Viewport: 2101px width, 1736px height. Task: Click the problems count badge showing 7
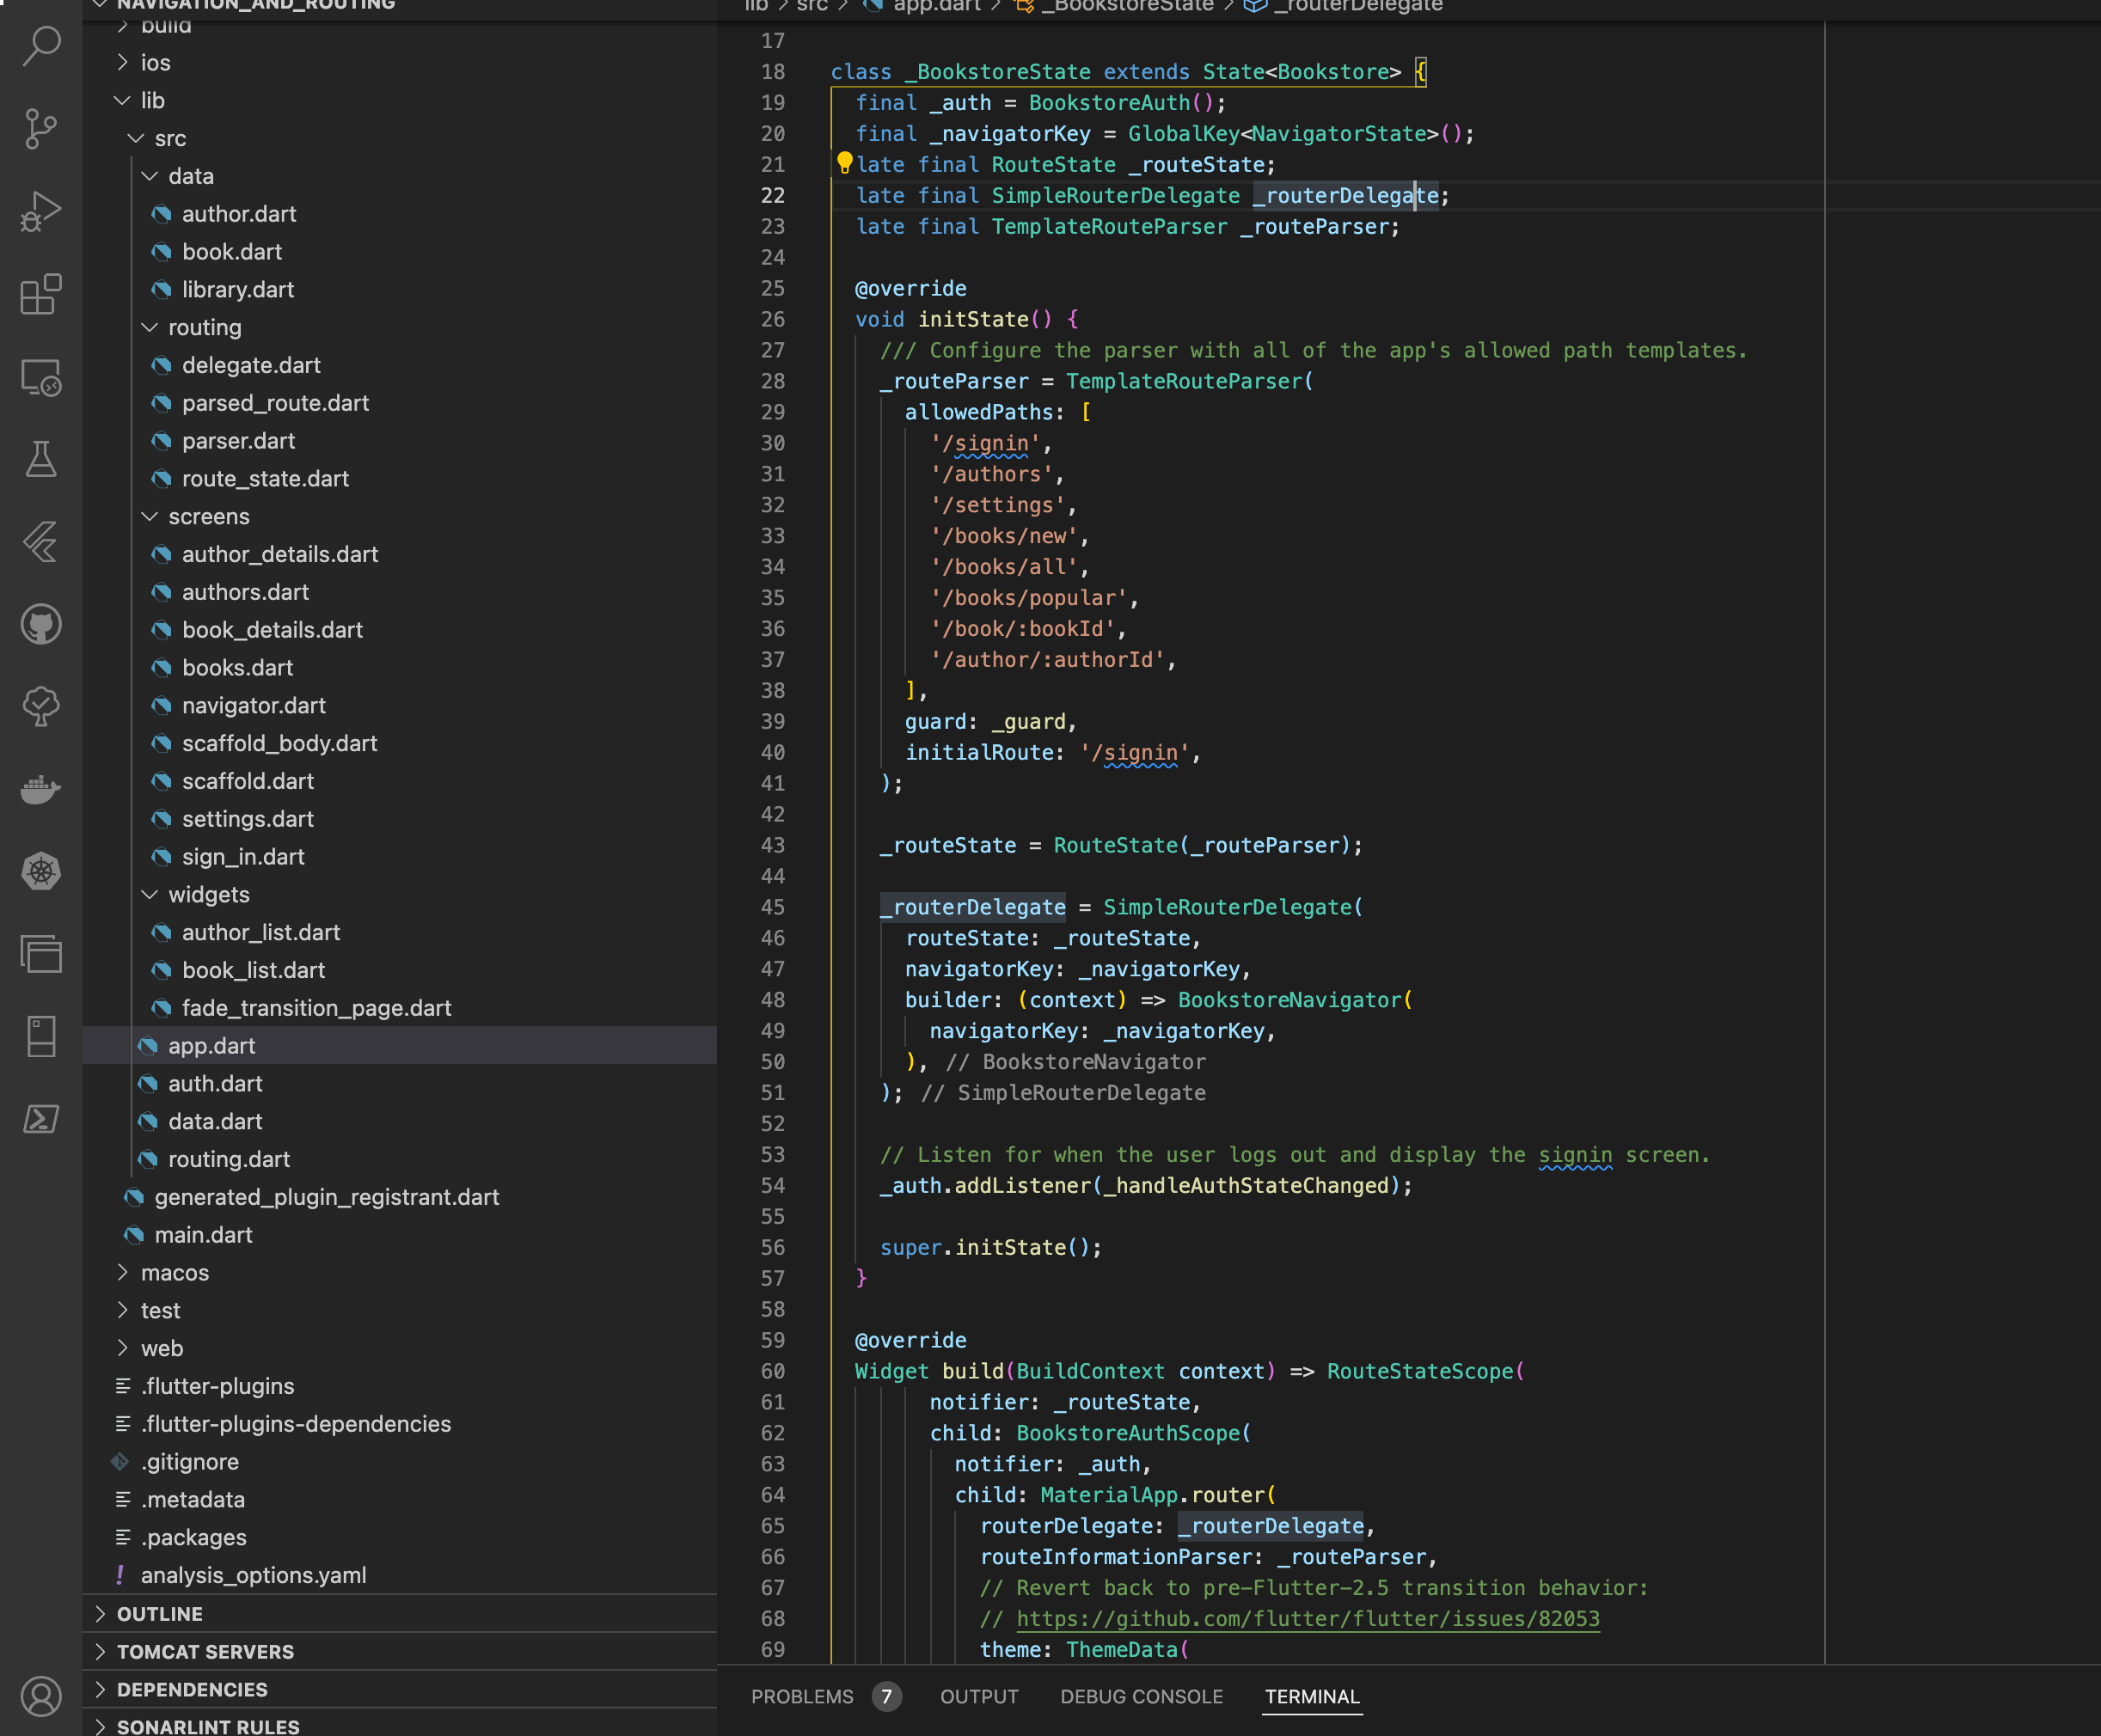coord(886,1697)
